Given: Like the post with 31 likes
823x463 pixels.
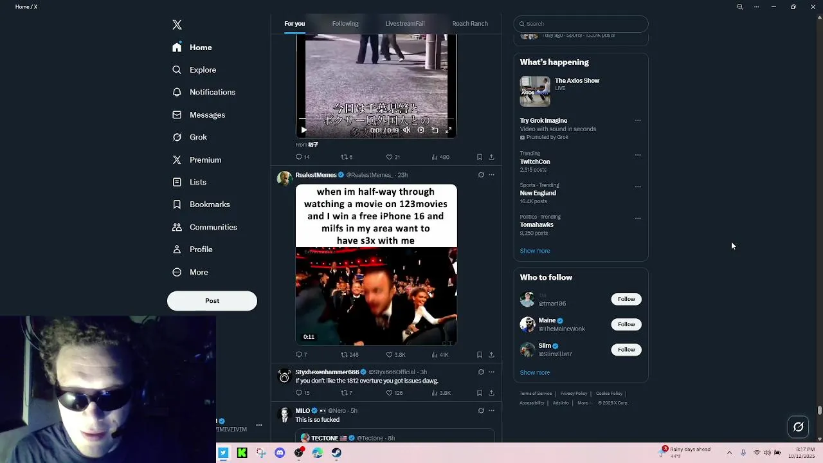Looking at the screenshot, I should pos(393,157).
